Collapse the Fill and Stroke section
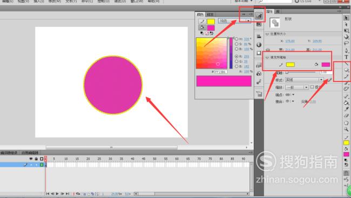The width and height of the screenshot is (351, 198). (x=267, y=58)
